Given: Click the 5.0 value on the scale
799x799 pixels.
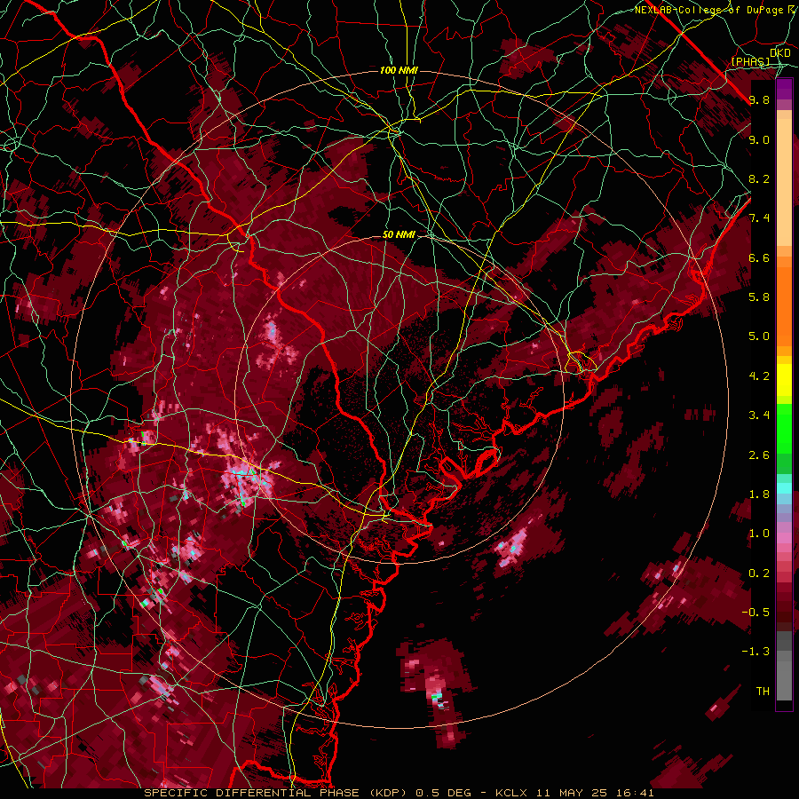Looking at the screenshot, I should tap(759, 336).
